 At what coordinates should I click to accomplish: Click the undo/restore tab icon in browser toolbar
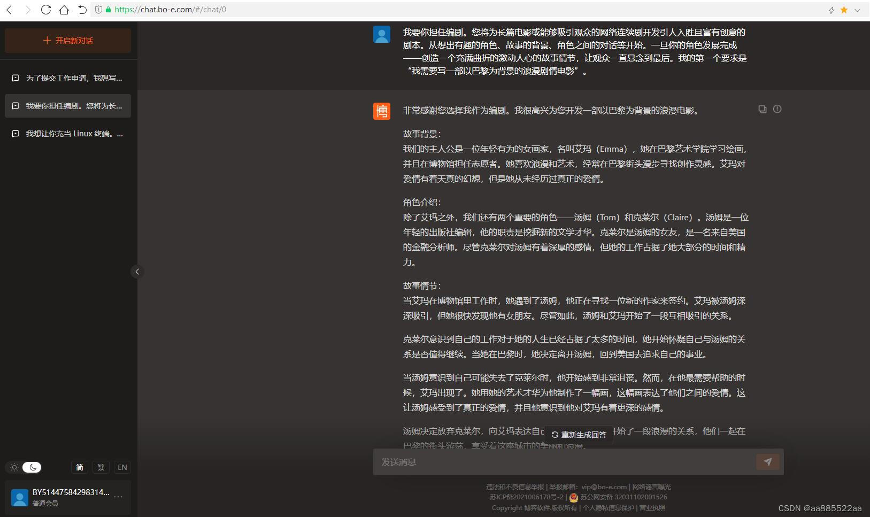click(x=82, y=10)
